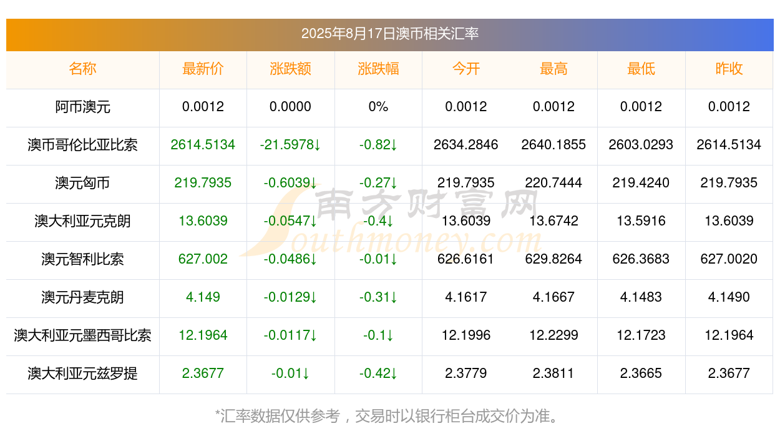This screenshot has width=780, height=436.
Task: Click the 最低 column header
Action: coord(641,69)
